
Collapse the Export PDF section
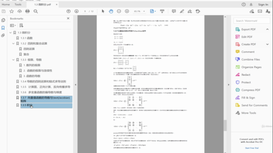pyautogui.click(x=267, y=29)
